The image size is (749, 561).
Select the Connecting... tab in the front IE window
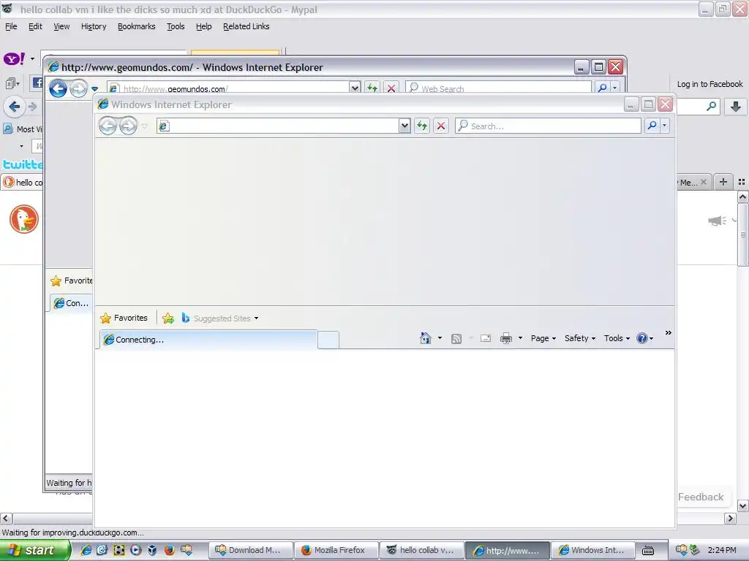pyautogui.click(x=208, y=340)
